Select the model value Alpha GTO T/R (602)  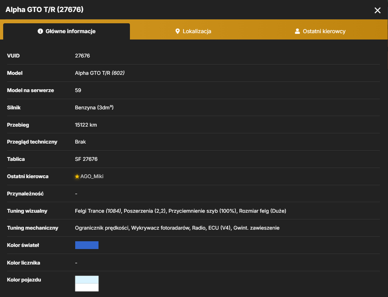tap(100, 73)
